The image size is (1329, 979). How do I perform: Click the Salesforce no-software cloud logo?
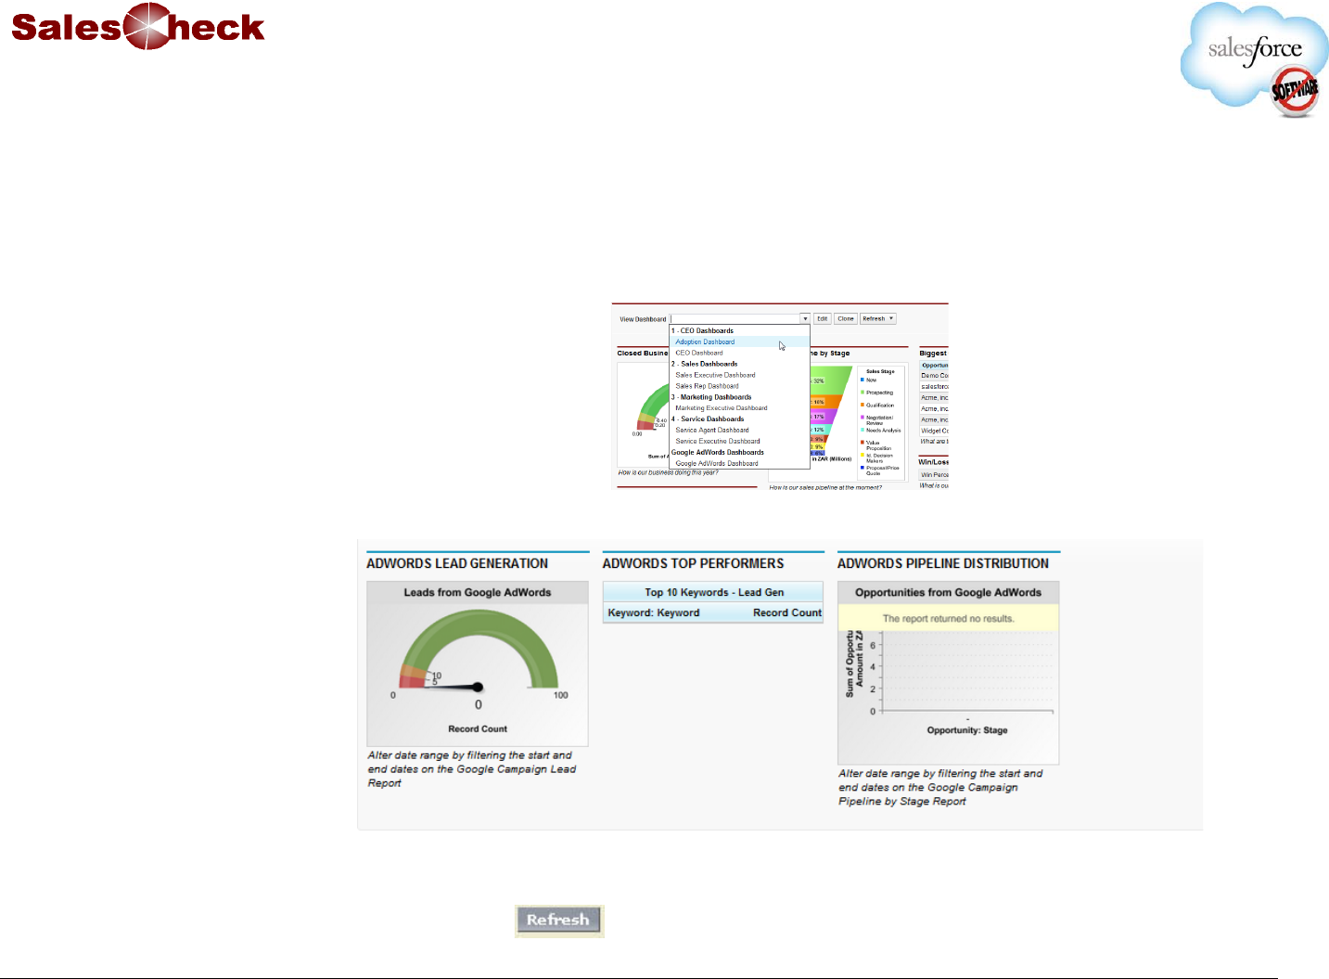coord(1254,60)
